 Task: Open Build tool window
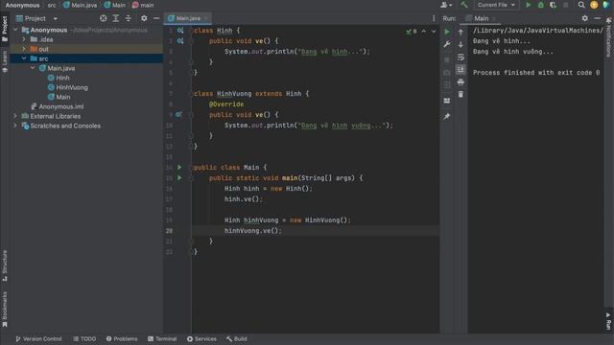click(x=237, y=338)
